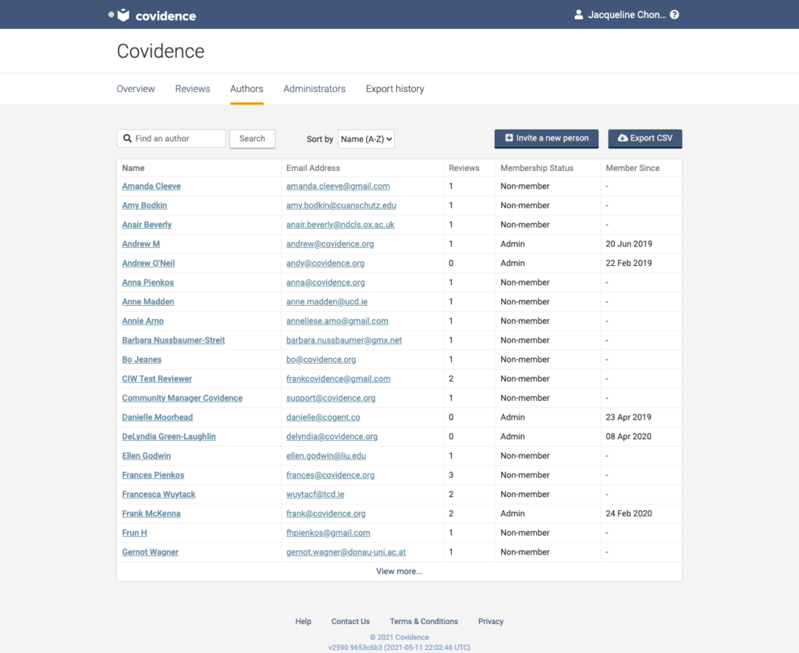Open the Administrators tab
Image resolution: width=799 pixels, height=653 pixels.
click(x=314, y=89)
